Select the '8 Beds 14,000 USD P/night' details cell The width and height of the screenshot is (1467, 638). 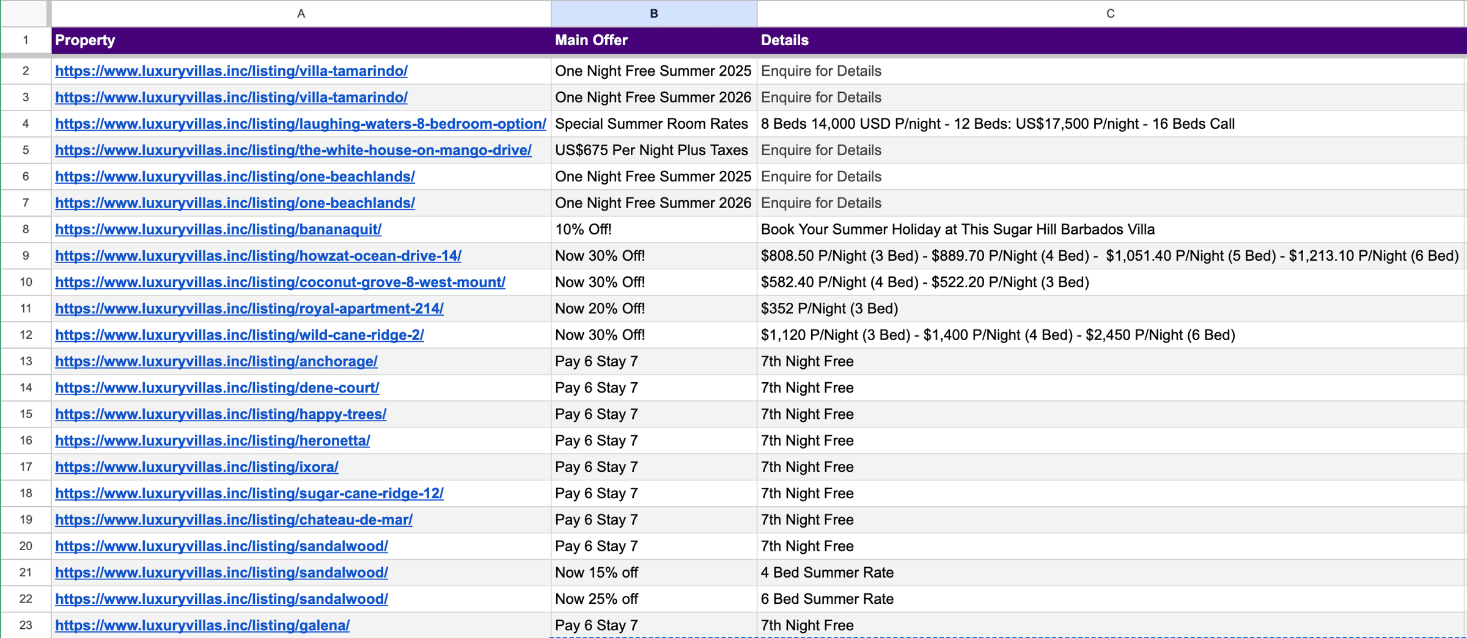pyautogui.click(x=1111, y=123)
